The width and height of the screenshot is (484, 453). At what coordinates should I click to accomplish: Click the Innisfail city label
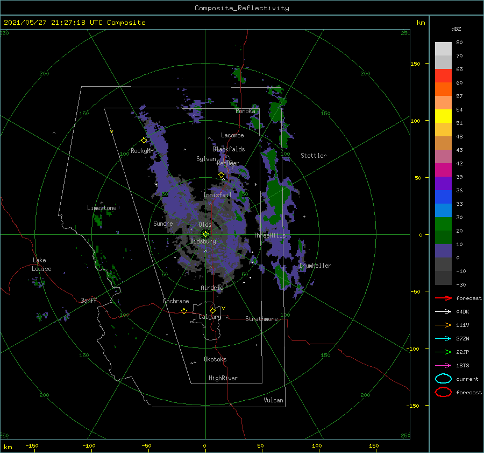(x=217, y=195)
